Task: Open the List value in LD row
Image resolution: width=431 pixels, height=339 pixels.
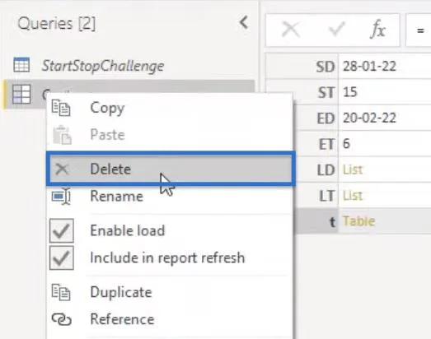Action: pyautogui.click(x=353, y=169)
